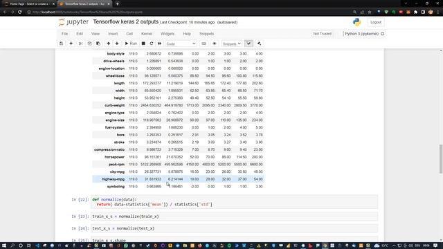Click the Python logo icon in header
The image size is (443, 249).
pos(357,22)
